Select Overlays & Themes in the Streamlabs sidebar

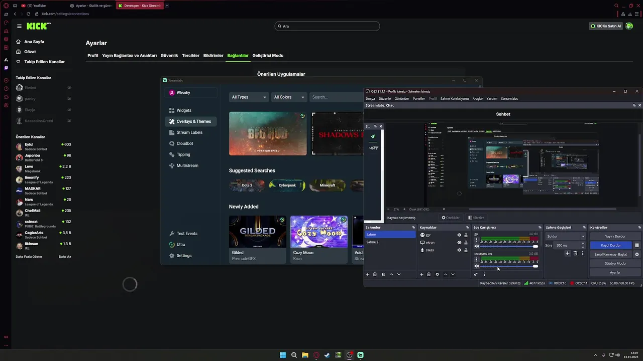click(x=190, y=121)
